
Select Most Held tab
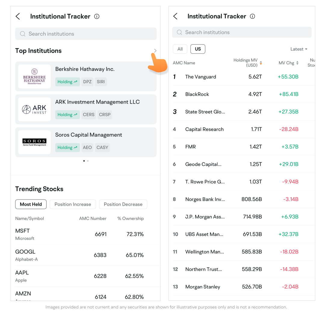point(31,204)
